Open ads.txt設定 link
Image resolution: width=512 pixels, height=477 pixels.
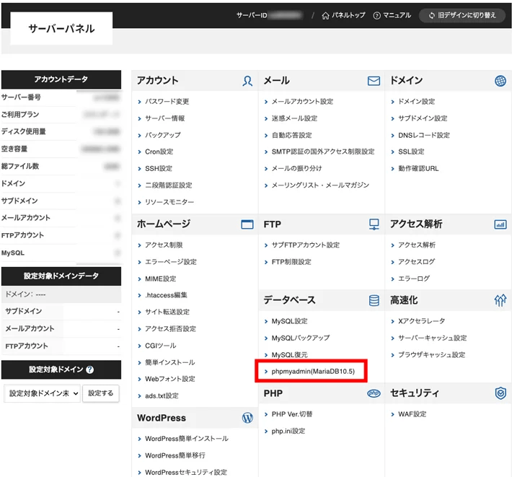162,396
